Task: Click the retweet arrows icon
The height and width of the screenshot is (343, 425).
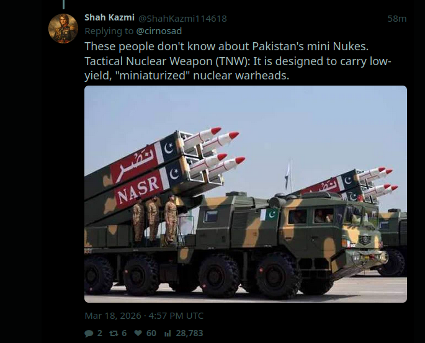Action: click(114, 333)
